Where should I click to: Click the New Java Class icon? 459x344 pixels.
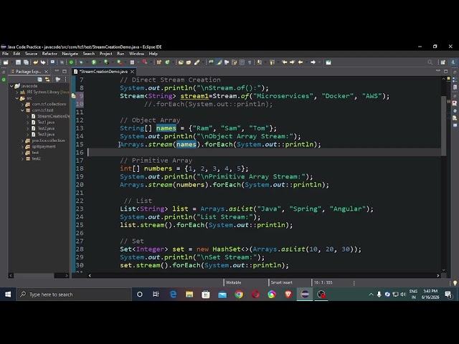click(x=167, y=62)
